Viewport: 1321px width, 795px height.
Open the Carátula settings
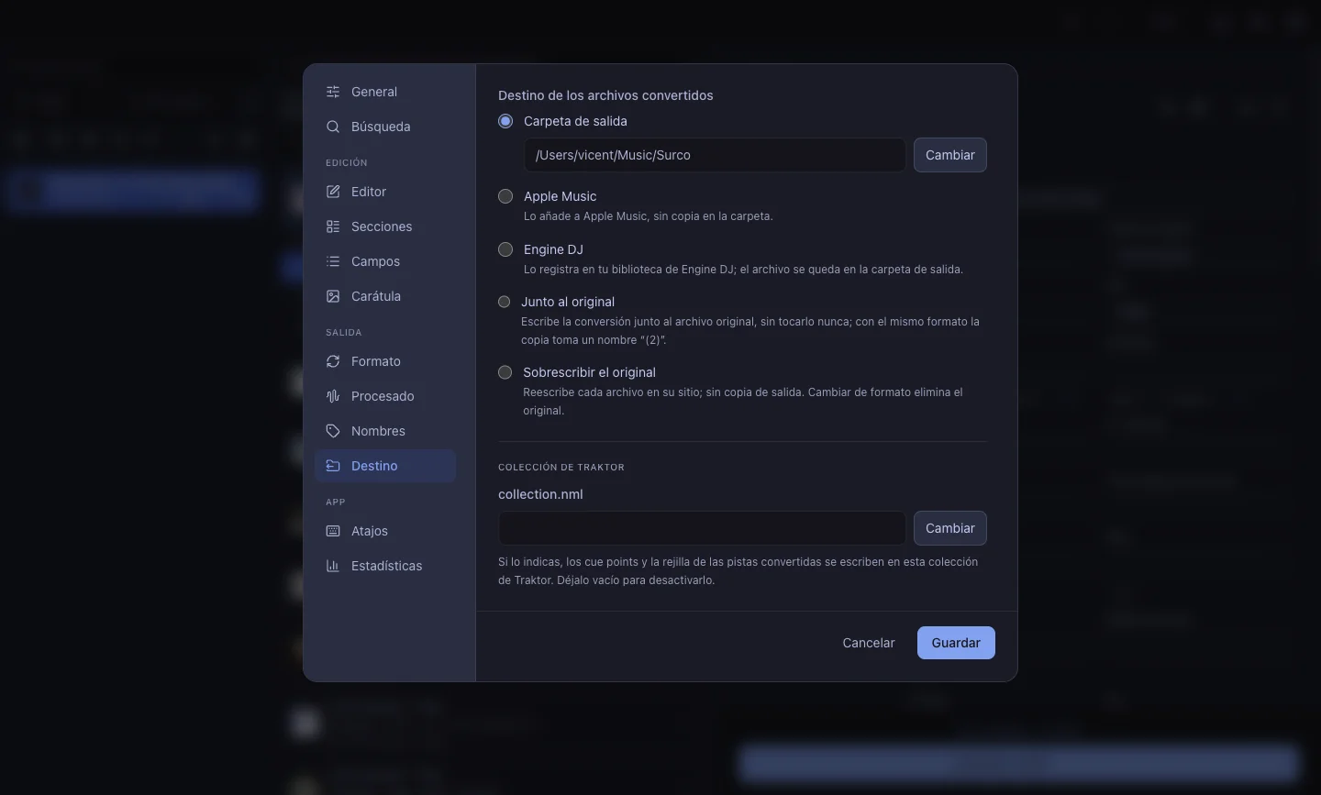[385, 296]
